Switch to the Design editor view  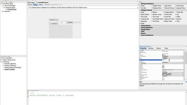click(35, 5)
